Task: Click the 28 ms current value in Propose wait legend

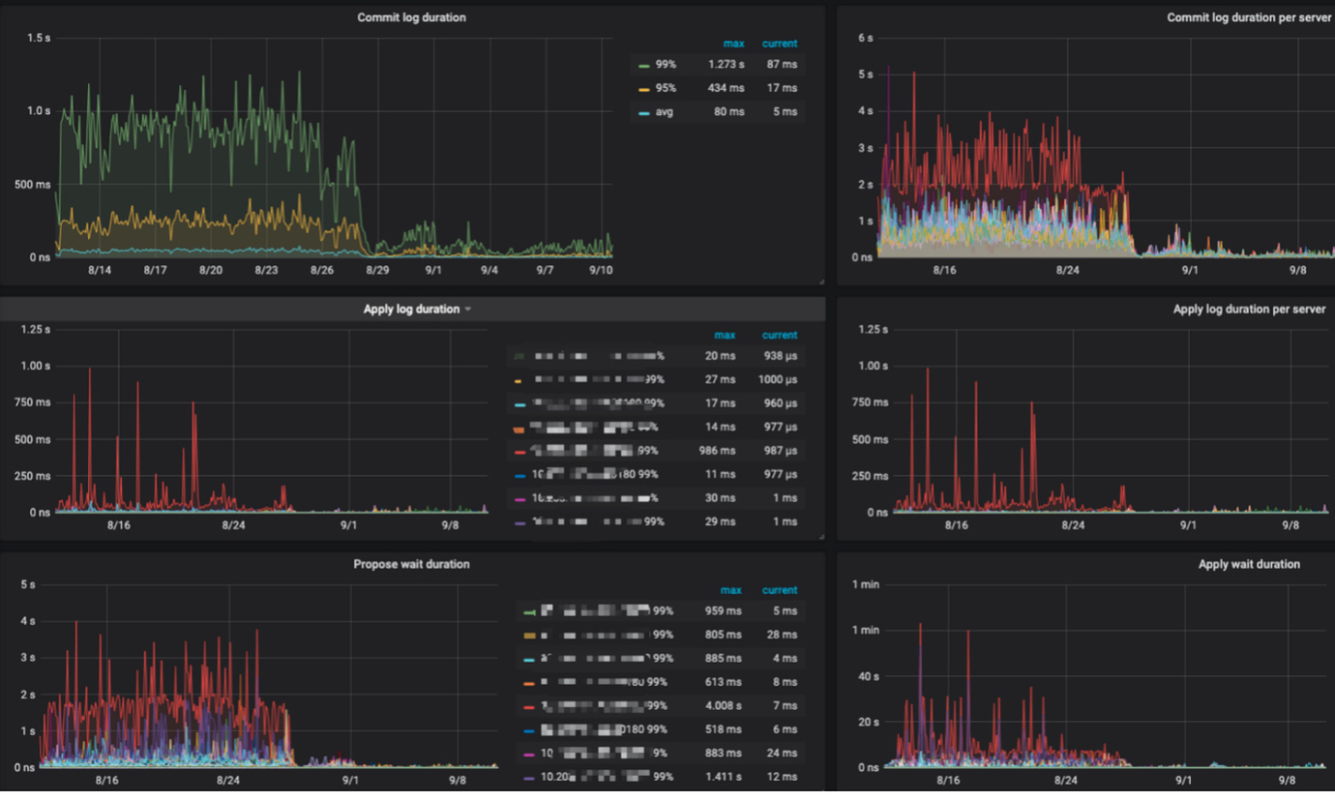Action: 783,635
